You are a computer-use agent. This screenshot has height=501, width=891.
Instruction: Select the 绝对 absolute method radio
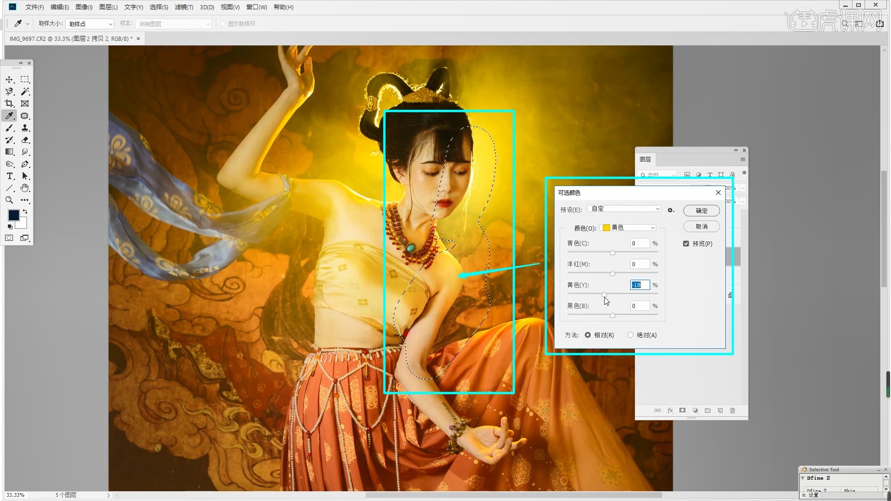[x=630, y=335]
